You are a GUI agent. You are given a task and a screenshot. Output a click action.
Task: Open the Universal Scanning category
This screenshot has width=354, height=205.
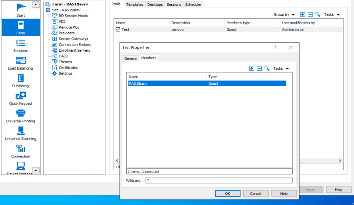[21, 133]
